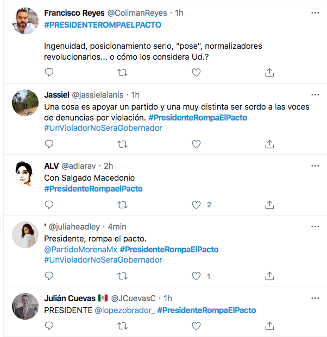Open more options on Jassiel's tweet
Image resolution: width=327 pixels, height=337 pixels.
[x=315, y=94]
